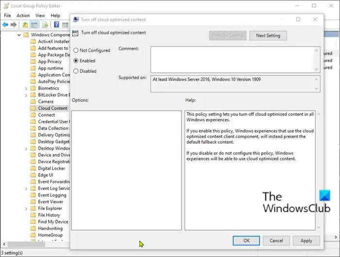The height and width of the screenshot is (257, 340).
Task: Click the App runtime folder icon
Action: pos(33,69)
